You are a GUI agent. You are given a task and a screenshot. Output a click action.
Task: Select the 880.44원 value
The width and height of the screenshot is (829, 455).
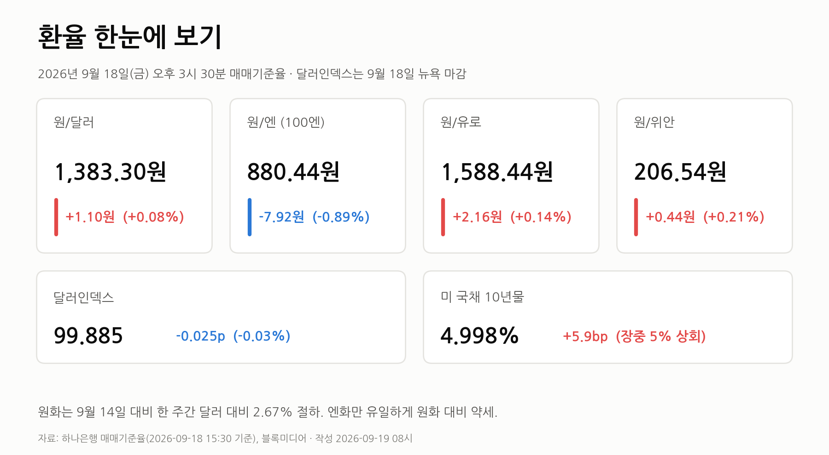tap(293, 172)
